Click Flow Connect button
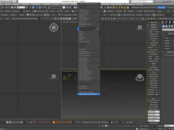Image resolution: width=174 pixels, height=130 pixels. click(154, 50)
